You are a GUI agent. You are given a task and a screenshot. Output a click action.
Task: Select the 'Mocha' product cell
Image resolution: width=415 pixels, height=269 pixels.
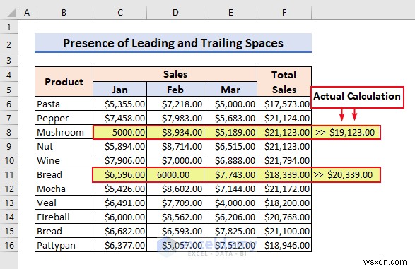[64, 189]
